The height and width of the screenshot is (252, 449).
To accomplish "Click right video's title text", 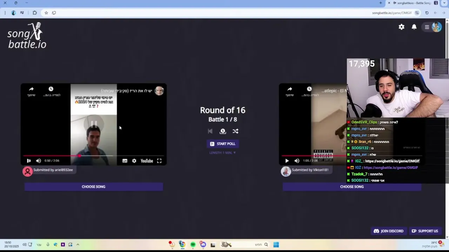I will click(x=335, y=91).
